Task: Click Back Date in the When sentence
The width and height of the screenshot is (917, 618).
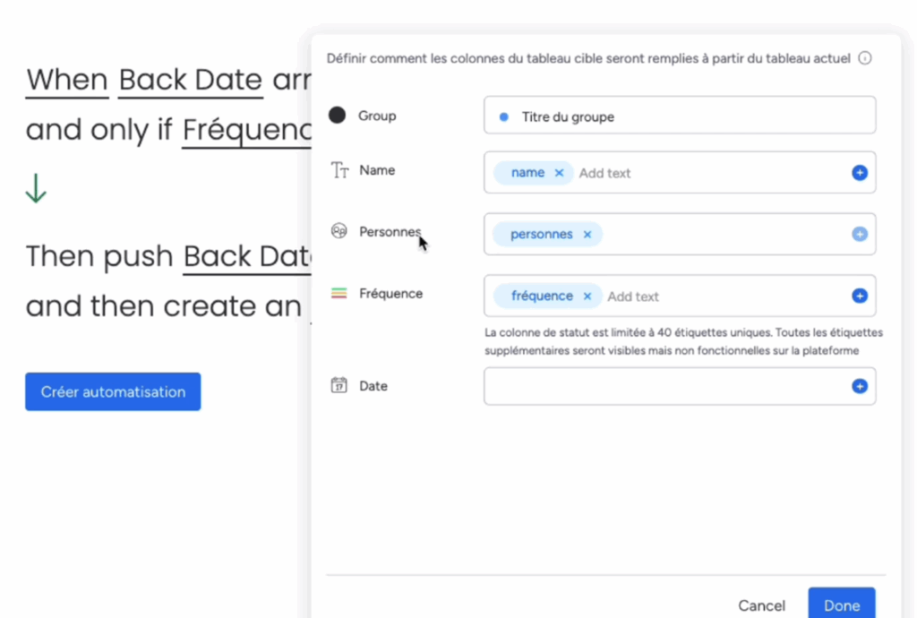Action: tap(191, 80)
